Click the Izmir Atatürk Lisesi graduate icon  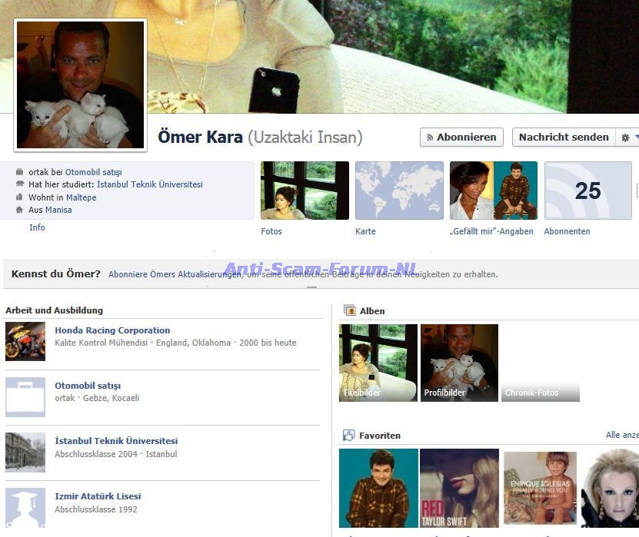[x=25, y=507]
